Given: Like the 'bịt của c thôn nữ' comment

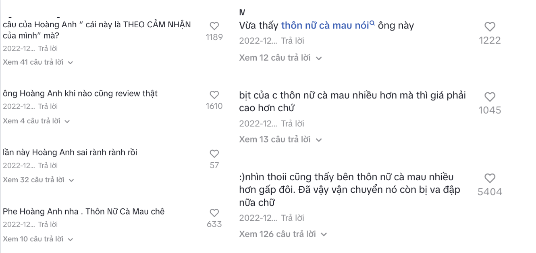Looking at the screenshot, I should tap(490, 97).
